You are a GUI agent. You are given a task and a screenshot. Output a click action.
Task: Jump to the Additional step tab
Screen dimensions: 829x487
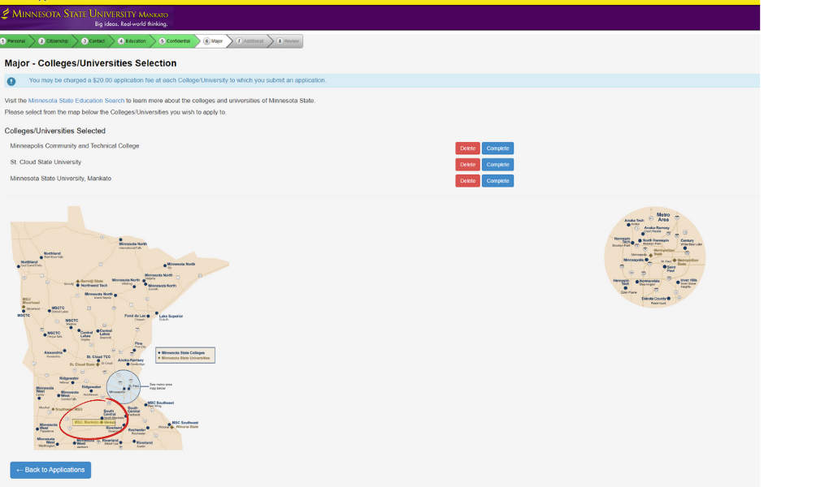click(x=250, y=41)
